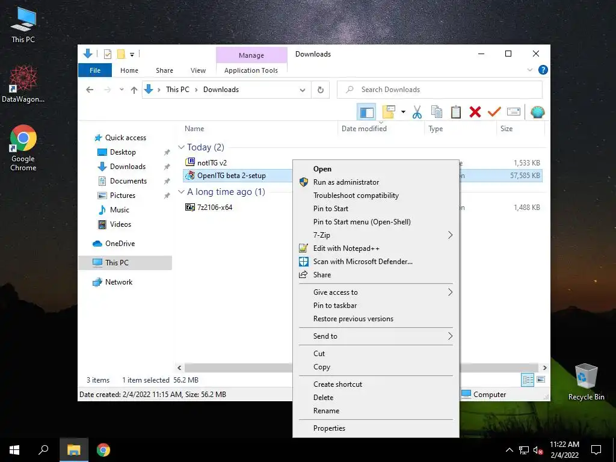Switch to the Home ribbon tab
The image size is (616, 462).
[129, 70]
